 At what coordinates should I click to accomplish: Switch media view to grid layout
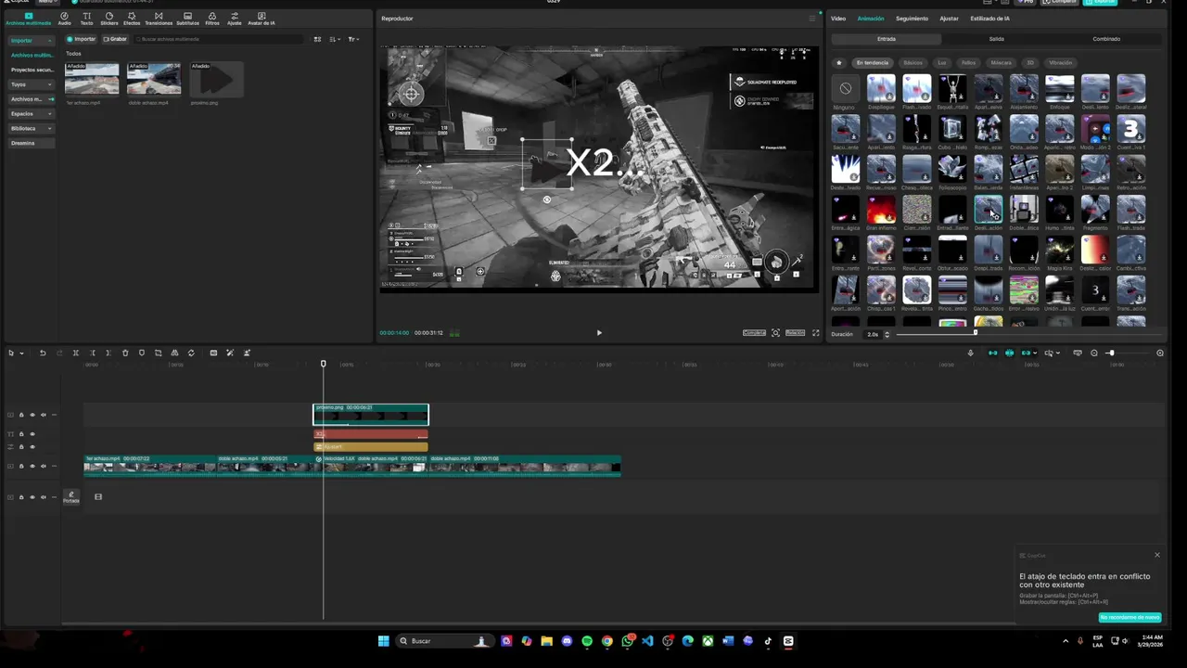point(317,39)
